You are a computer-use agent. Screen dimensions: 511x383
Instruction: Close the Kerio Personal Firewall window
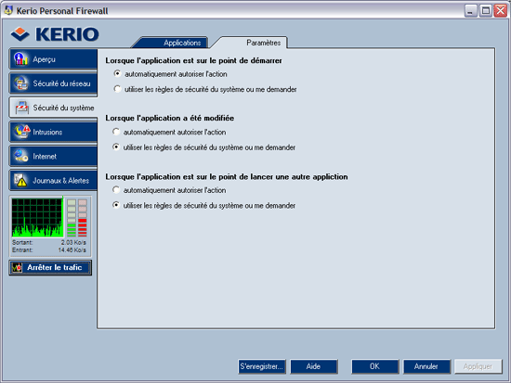tap(500, 11)
